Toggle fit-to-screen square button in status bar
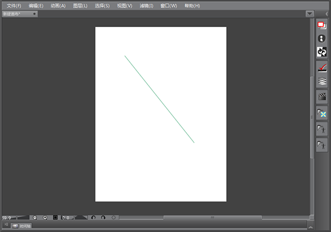This screenshot has width=331, height=232. [55, 218]
